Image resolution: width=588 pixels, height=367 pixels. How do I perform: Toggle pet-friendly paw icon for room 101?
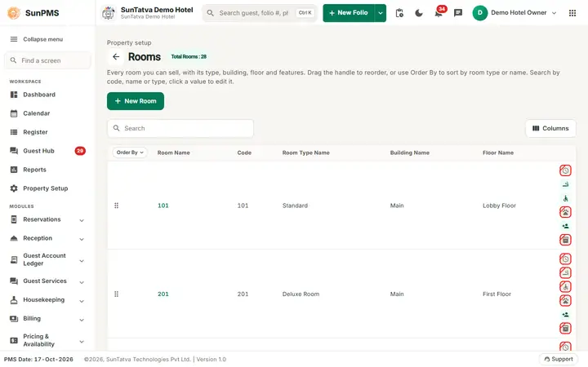(x=565, y=212)
